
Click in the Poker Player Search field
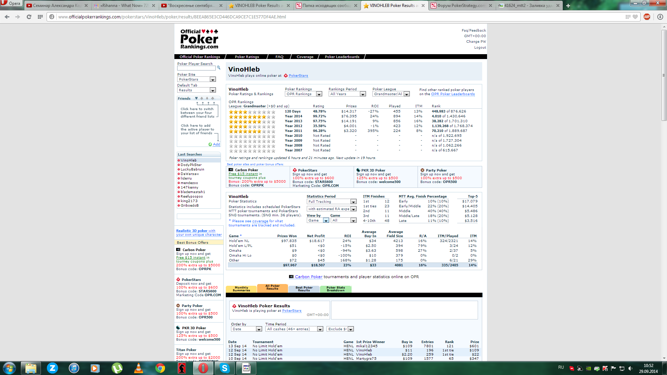[196, 68]
